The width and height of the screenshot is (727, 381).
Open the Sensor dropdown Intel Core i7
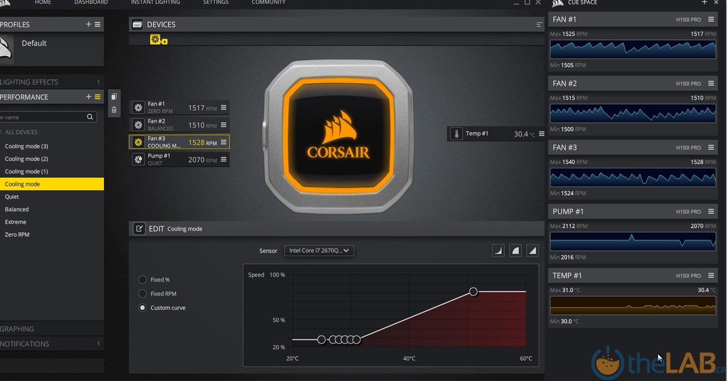[319, 250]
